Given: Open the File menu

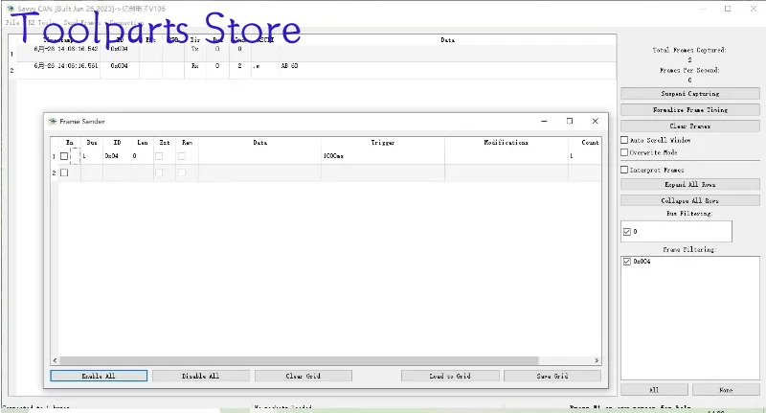Looking at the screenshot, I should pyautogui.click(x=12, y=22).
